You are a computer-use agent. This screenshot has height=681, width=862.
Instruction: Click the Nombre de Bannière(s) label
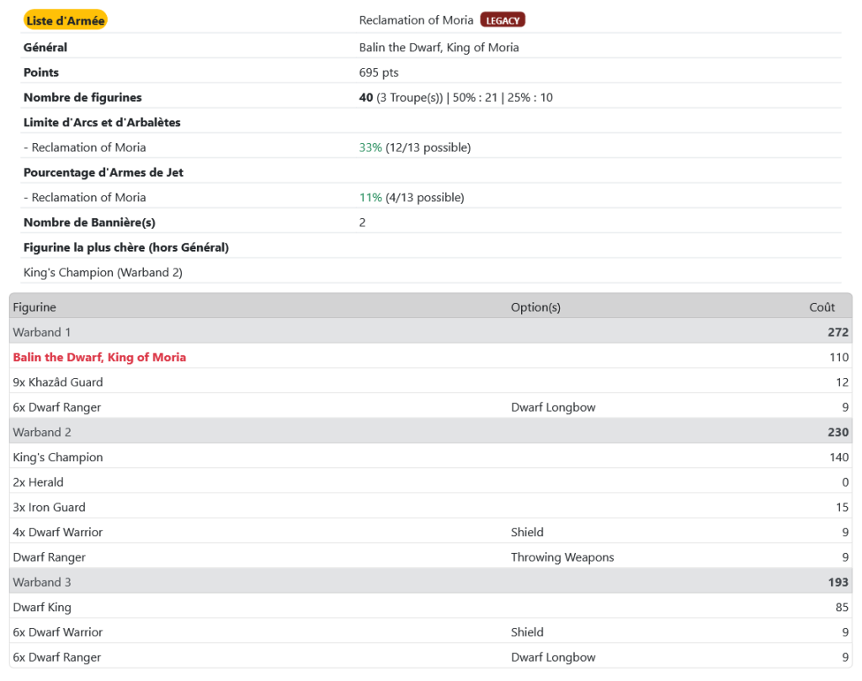(89, 222)
